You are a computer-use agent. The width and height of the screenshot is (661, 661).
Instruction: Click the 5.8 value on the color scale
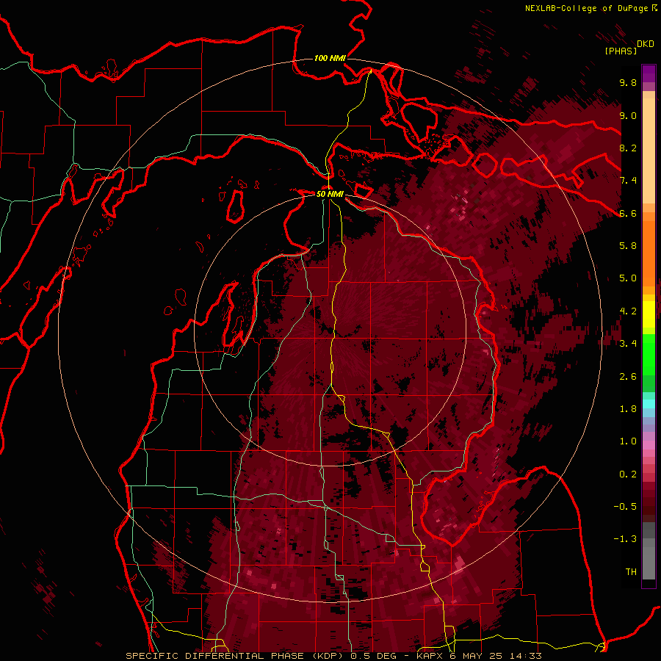[x=628, y=246]
